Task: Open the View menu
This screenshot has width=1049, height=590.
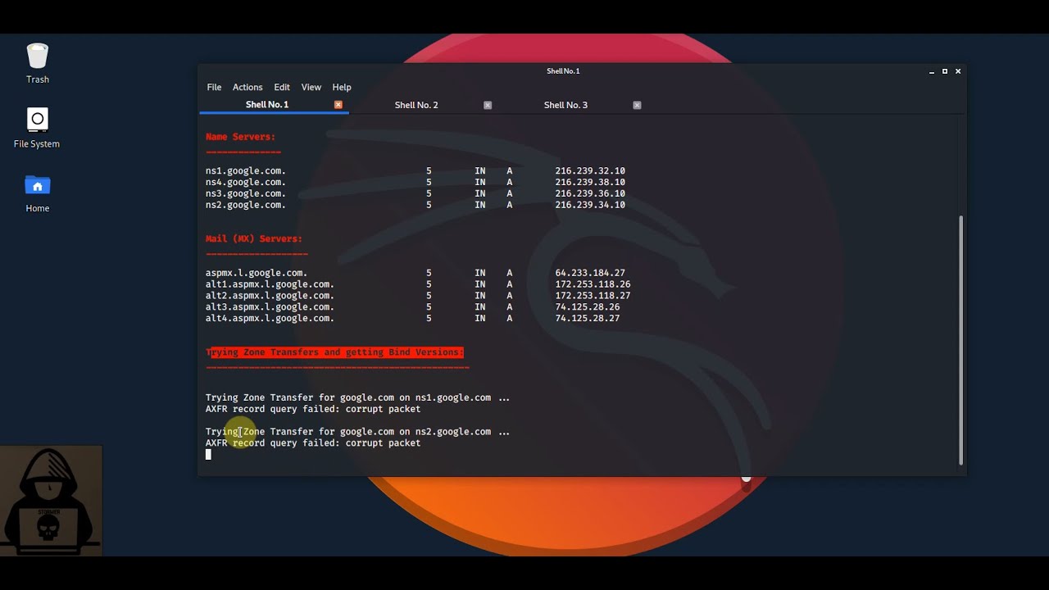Action: point(311,87)
